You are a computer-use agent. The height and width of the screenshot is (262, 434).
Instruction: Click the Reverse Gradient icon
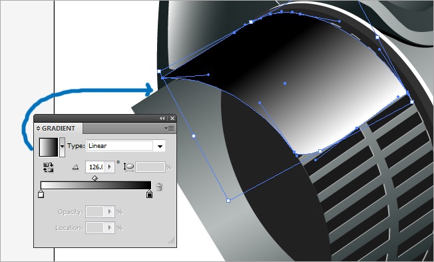pos(48,167)
